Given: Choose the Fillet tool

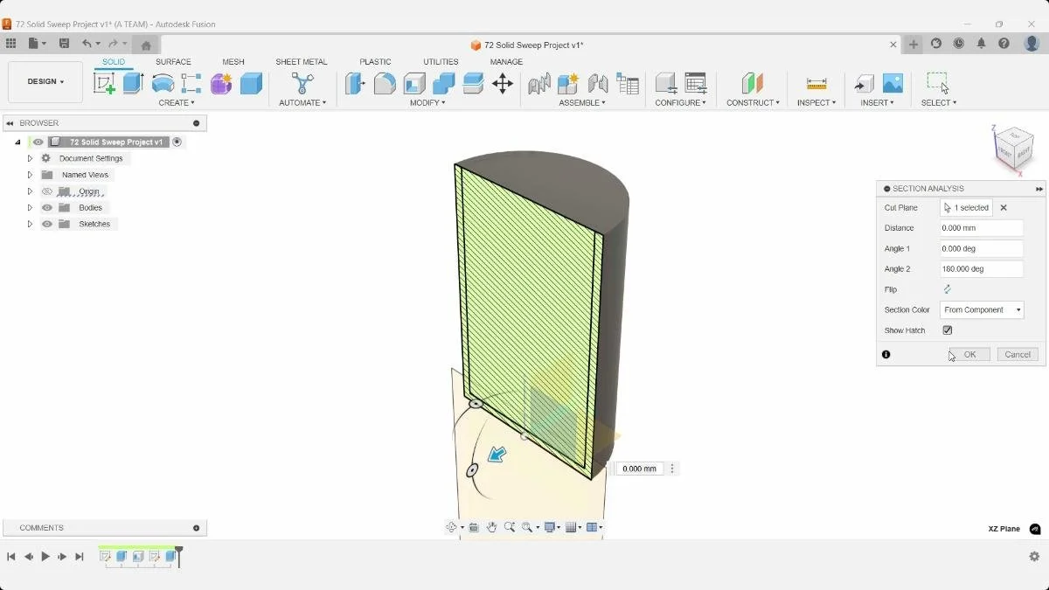Looking at the screenshot, I should [x=385, y=83].
